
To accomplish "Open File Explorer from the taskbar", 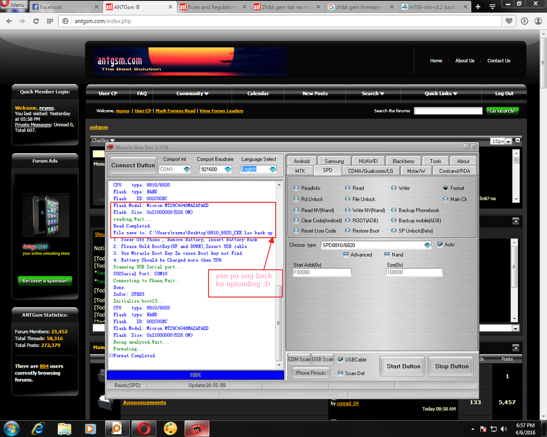I will tap(64, 428).
